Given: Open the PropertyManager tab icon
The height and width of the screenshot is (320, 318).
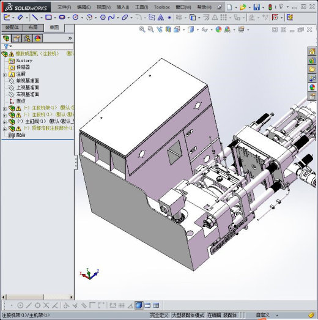Looking at the screenshot, I should click(x=17, y=39).
